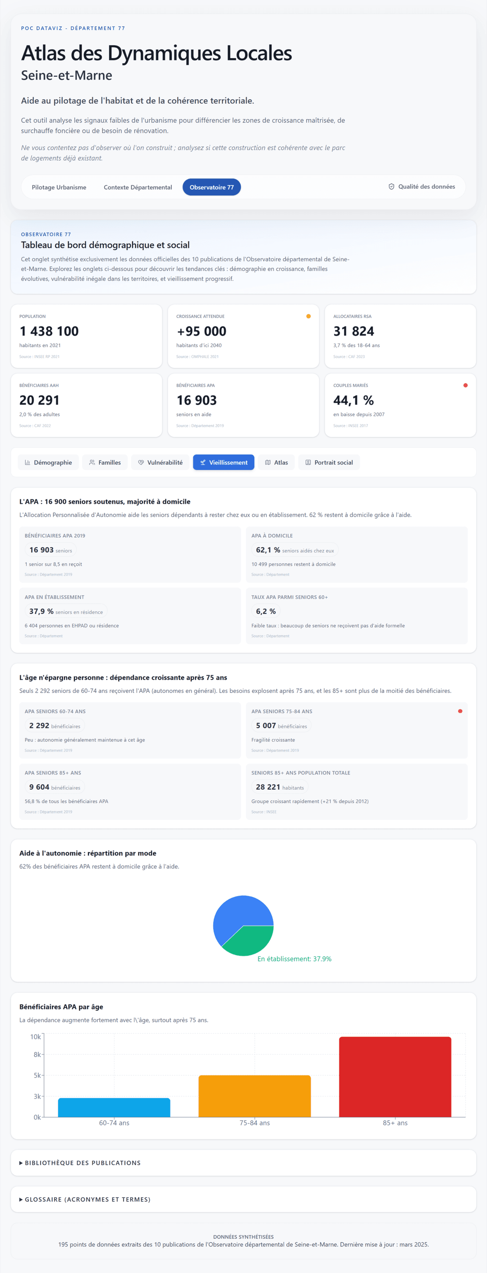
Task: Open the Démographie sub-tab
Action: click(48, 463)
